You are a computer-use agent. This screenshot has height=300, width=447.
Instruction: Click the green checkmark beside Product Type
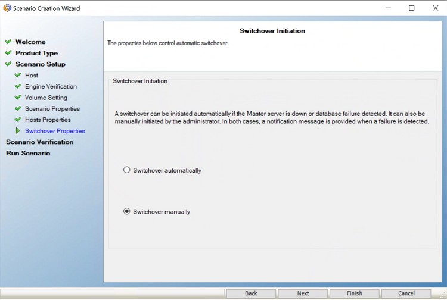[x=8, y=53]
